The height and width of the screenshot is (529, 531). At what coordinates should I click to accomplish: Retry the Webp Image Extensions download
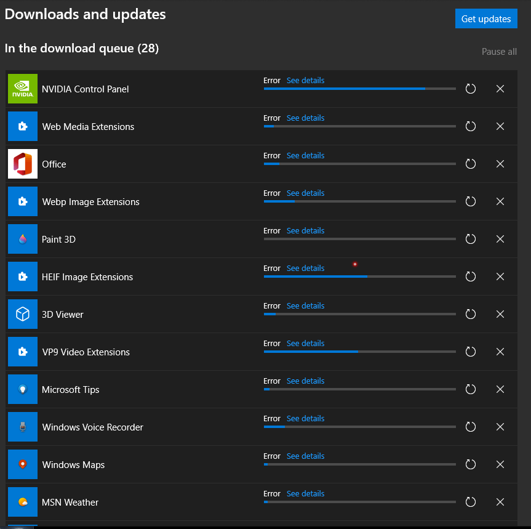coord(471,201)
